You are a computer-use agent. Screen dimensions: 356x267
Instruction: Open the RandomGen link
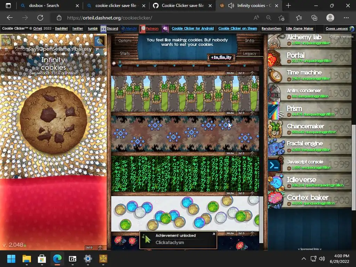tap(271, 29)
